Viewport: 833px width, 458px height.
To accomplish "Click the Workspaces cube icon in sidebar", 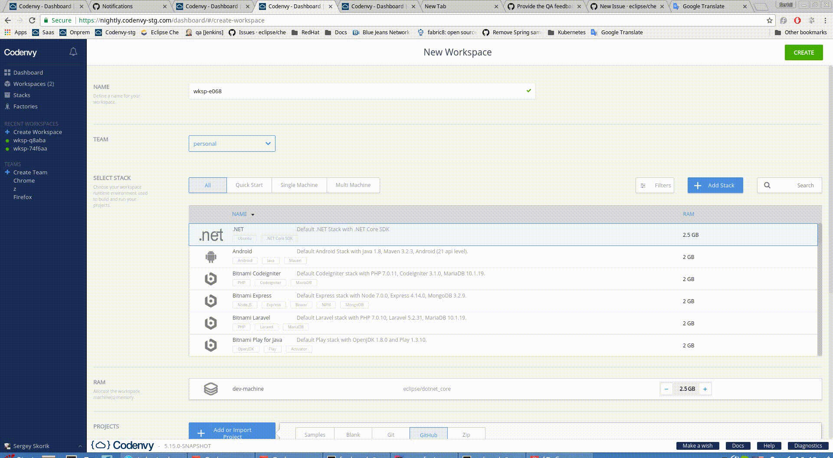I will [x=7, y=84].
